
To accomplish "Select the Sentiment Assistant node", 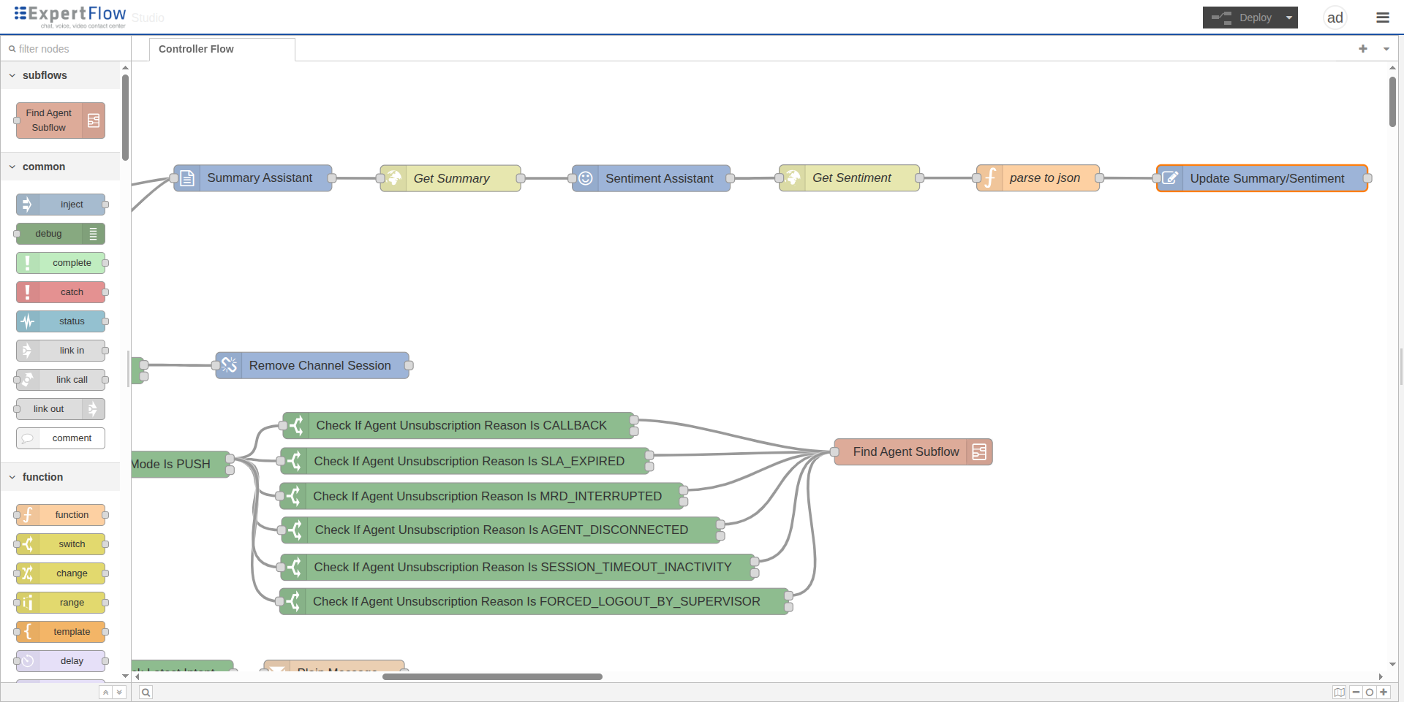I will [651, 178].
